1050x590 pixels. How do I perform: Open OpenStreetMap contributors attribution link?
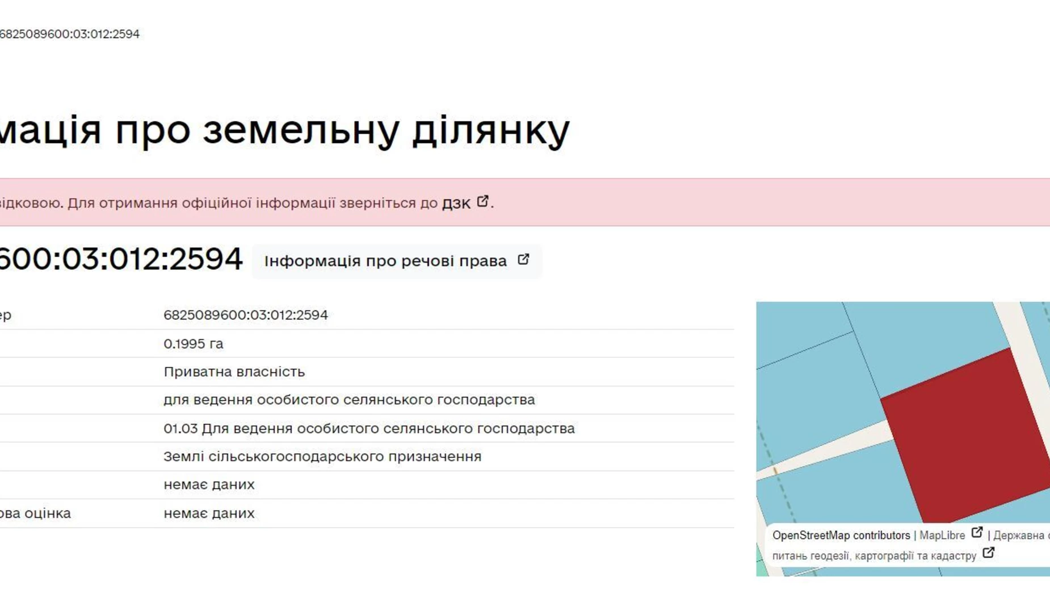coord(841,536)
